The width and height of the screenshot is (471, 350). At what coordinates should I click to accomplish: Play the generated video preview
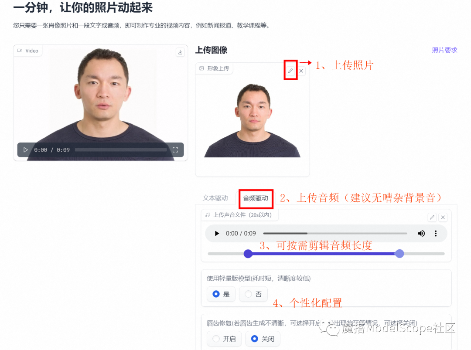coord(26,150)
